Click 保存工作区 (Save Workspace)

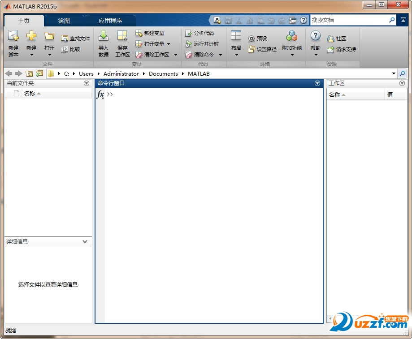point(122,43)
